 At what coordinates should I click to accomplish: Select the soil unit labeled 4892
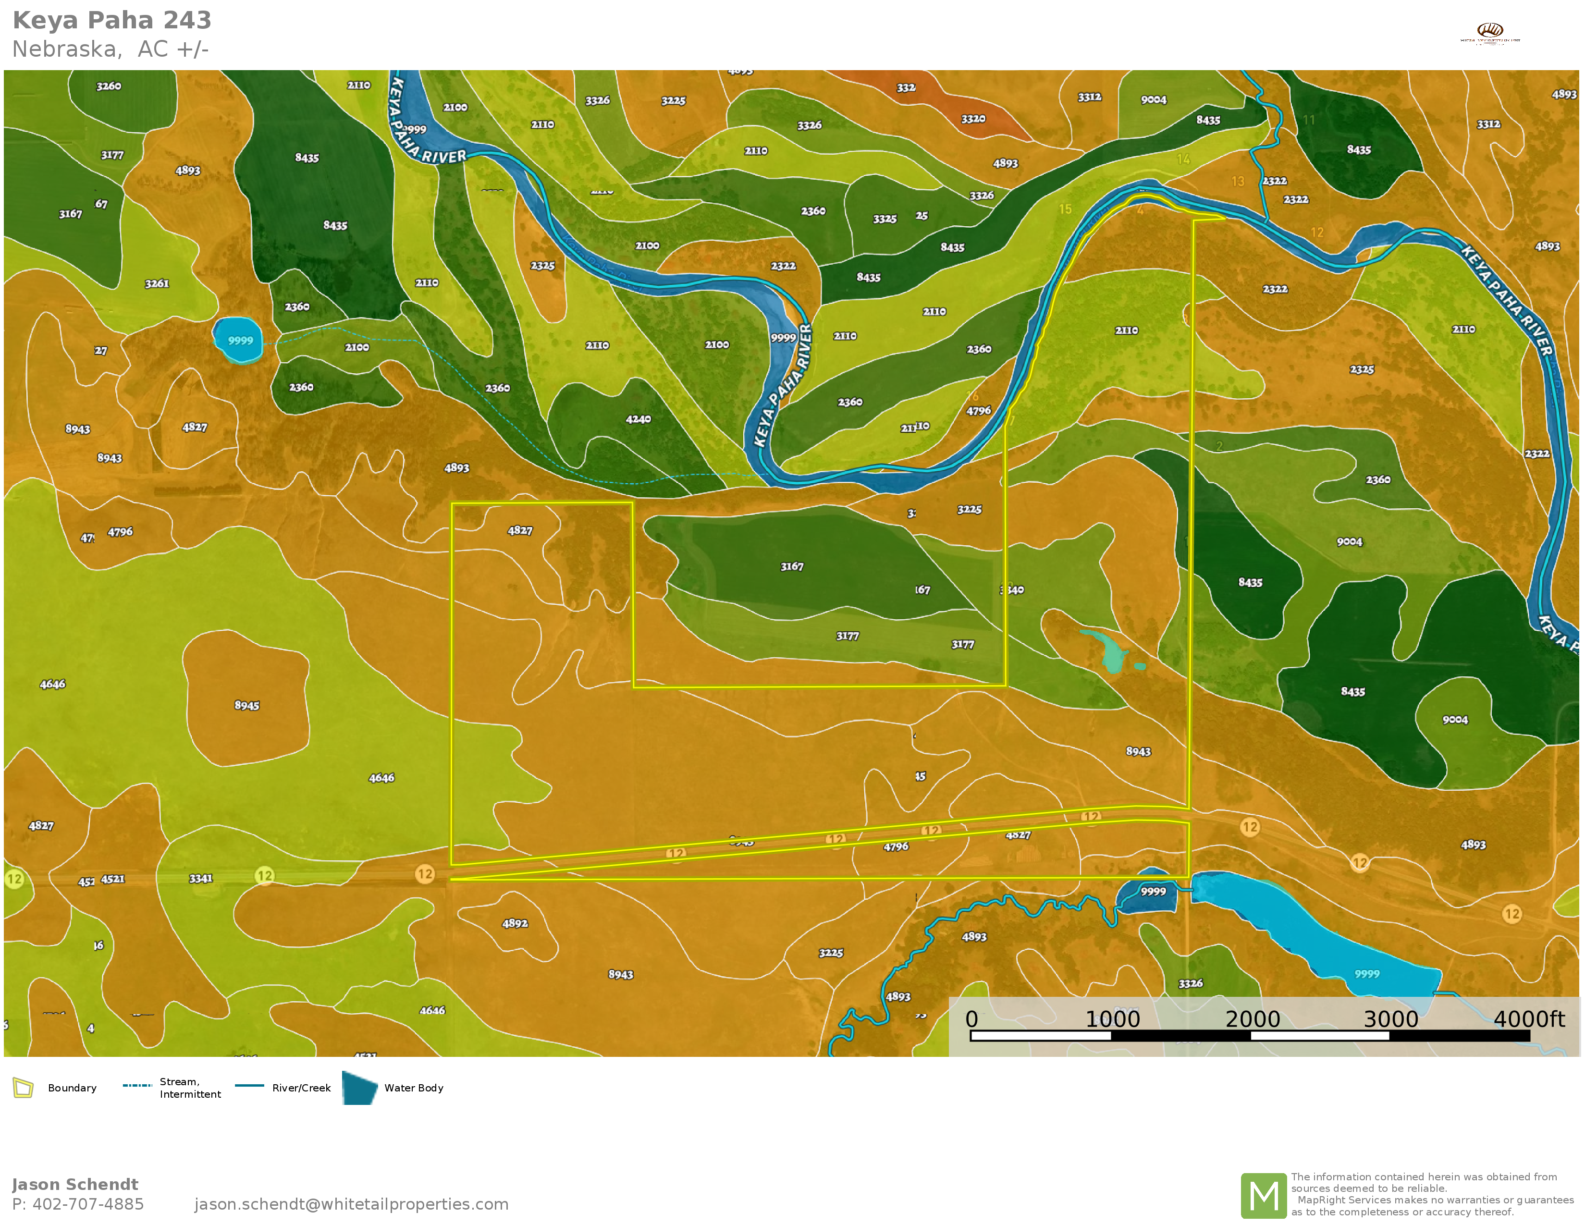(515, 924)
